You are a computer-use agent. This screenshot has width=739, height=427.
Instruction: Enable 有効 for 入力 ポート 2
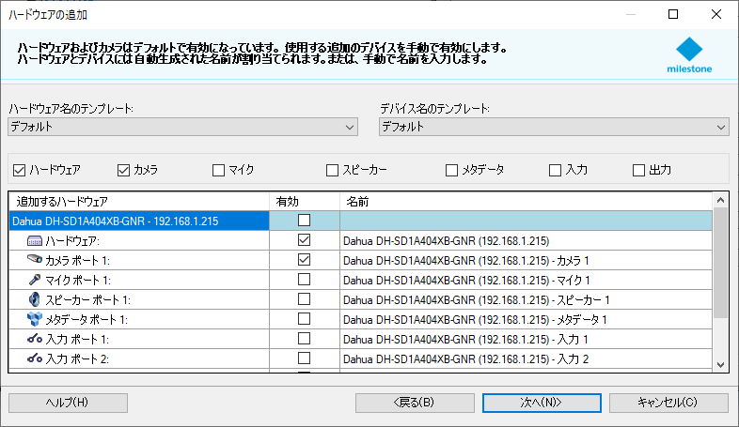304,358
